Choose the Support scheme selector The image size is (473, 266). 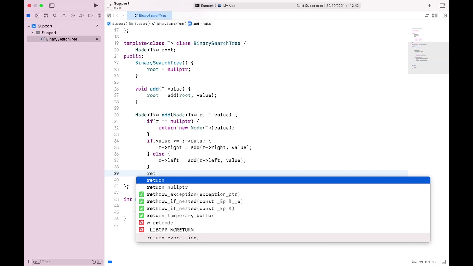click(x=204, y=6)
